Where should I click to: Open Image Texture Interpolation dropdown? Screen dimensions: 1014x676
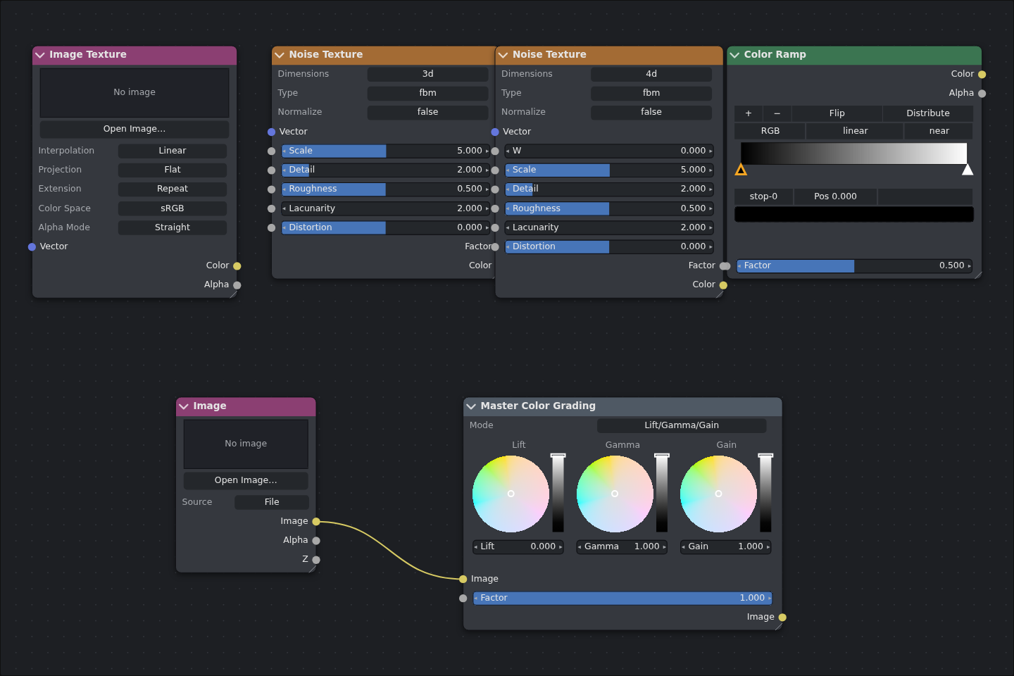[x=173, y=151]
